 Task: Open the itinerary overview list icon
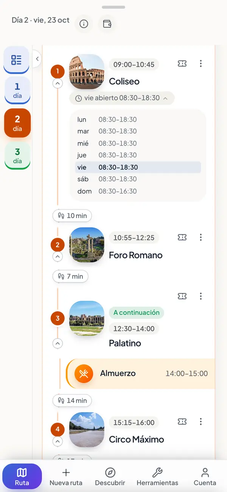point(16,60)
